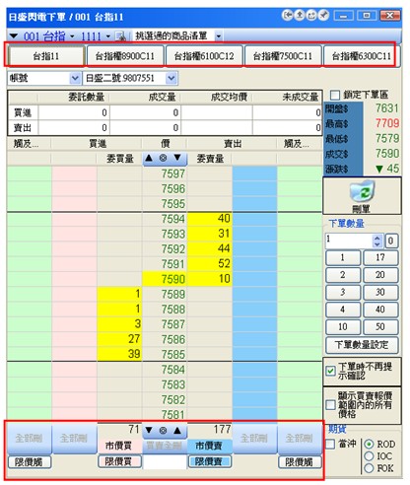Click the 市價買 button

[x=119, y=446]
